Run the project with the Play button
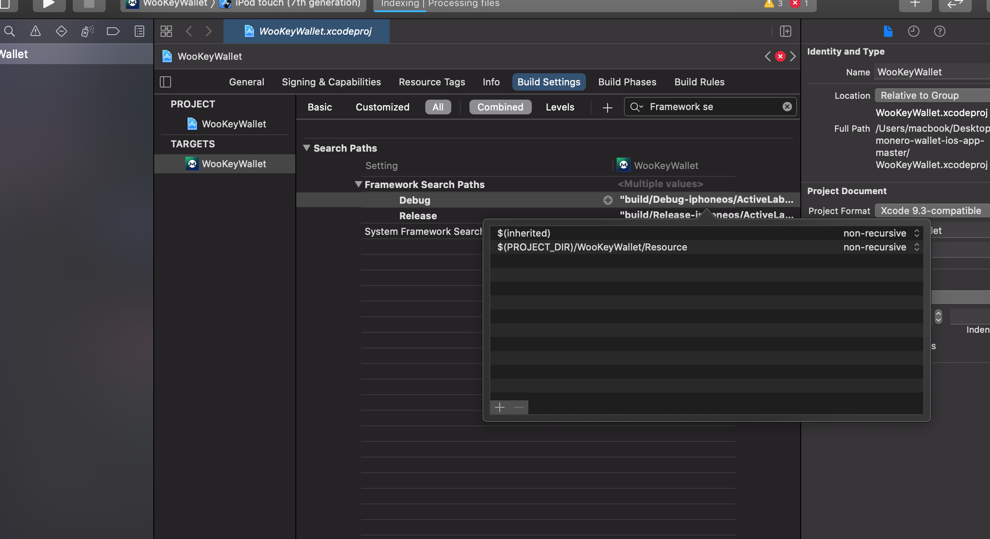Viewport: 990px width, 539px height. [x=49, y=4]
